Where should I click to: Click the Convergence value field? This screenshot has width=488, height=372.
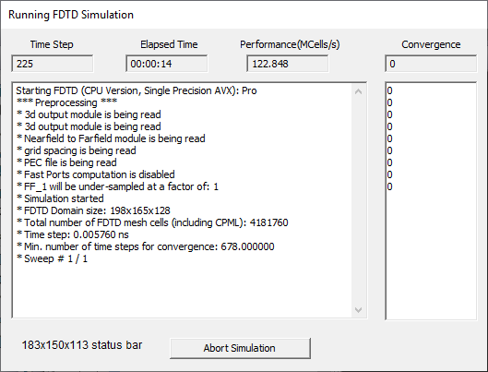[x=431, y=64]
